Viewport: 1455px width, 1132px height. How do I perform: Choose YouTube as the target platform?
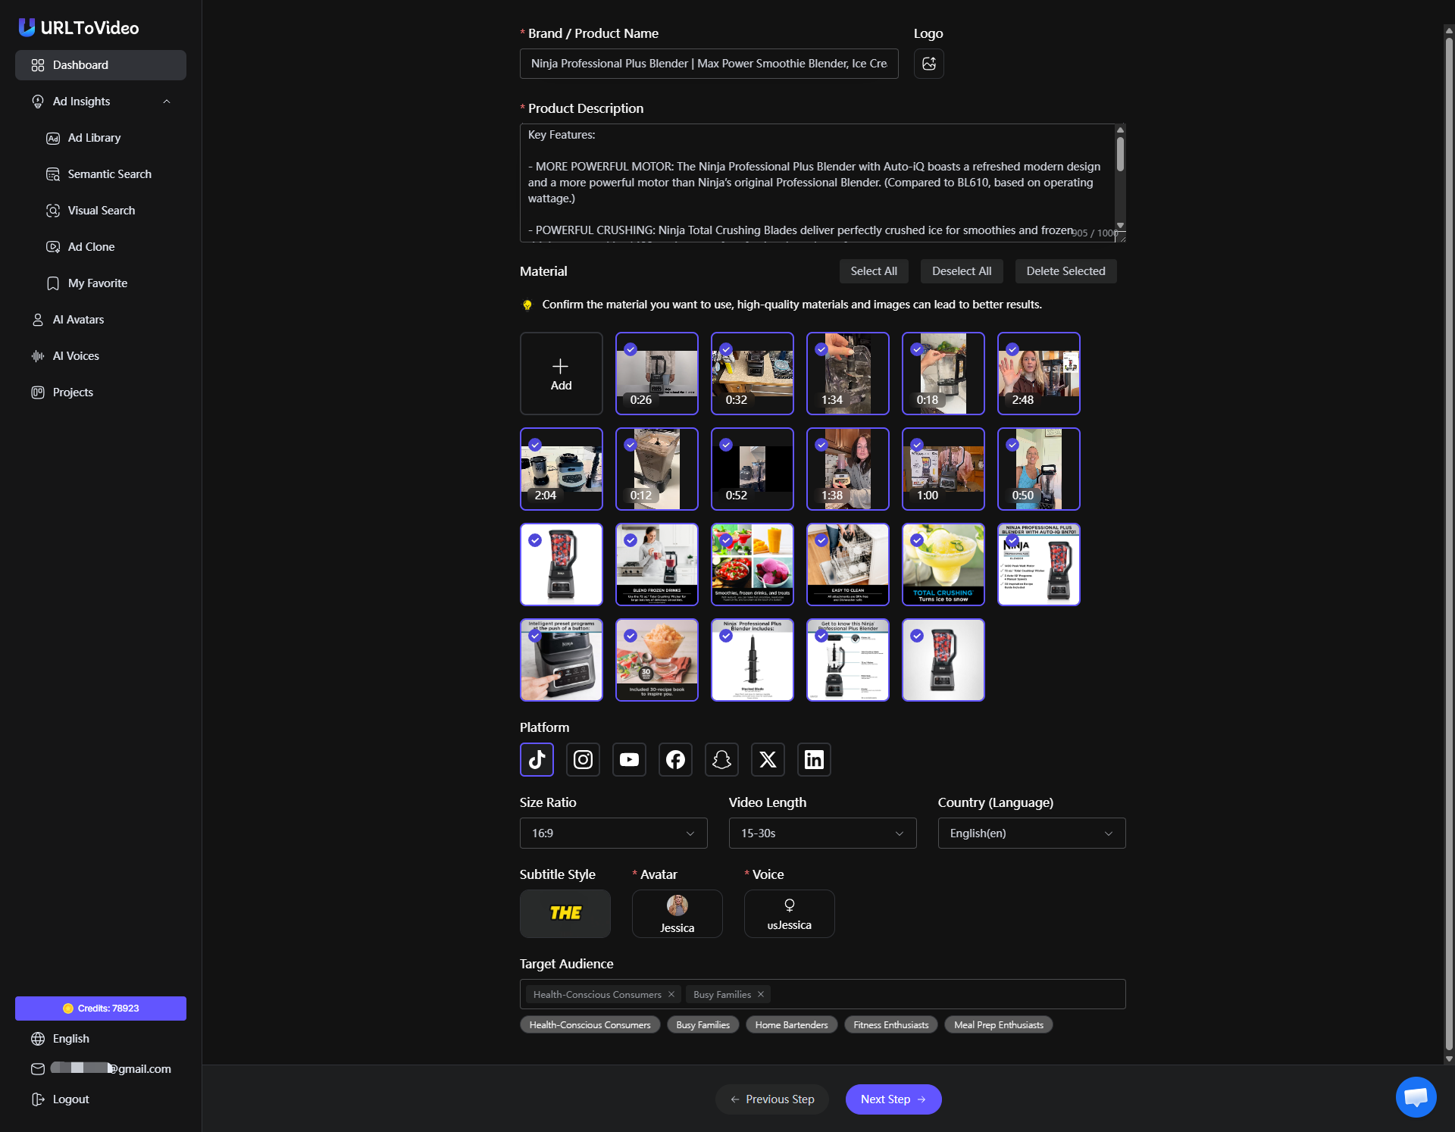[x=629, y=759]
